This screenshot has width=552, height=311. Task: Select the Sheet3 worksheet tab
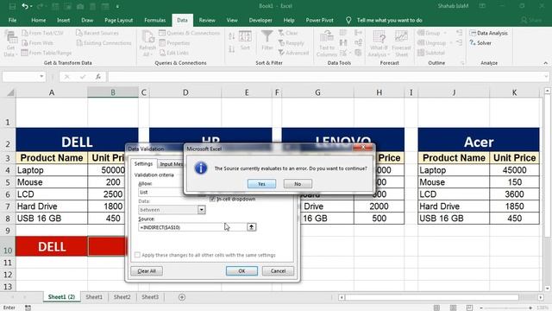pyautogui.click(x=150, y=297)
